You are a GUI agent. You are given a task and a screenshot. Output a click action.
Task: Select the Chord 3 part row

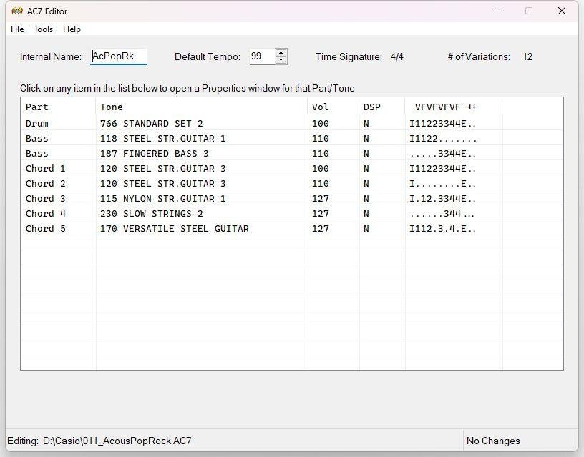pyautogui.click(x=291, y=198)
